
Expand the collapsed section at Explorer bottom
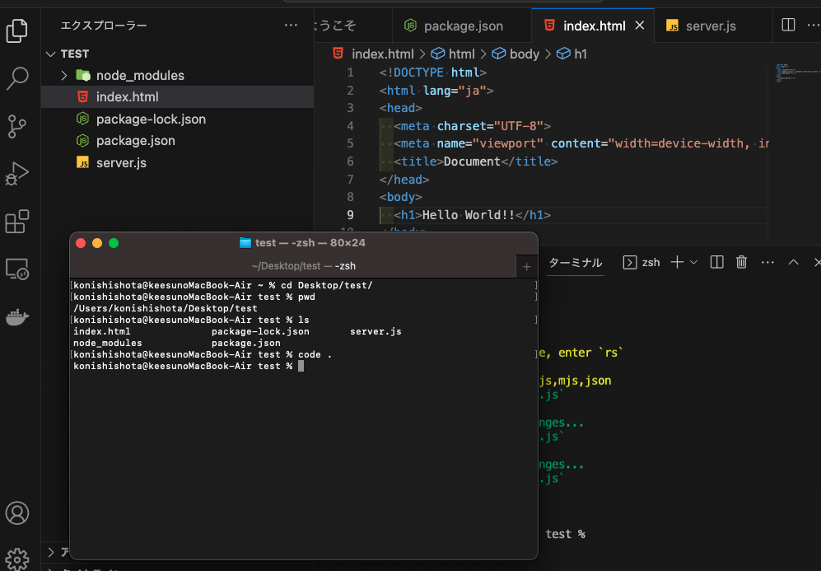(51, 552)
